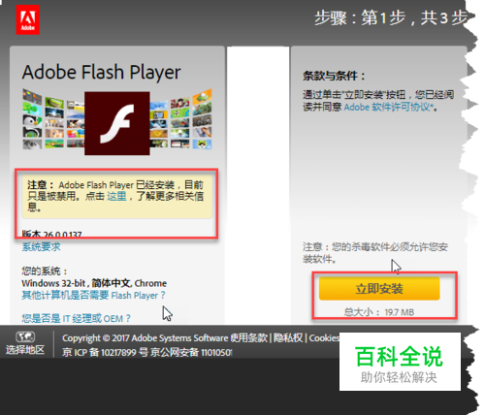Screen dimensions: 485x415
Task: Click the 版本 26.0.0.137 text
Action: coord(51,234)
